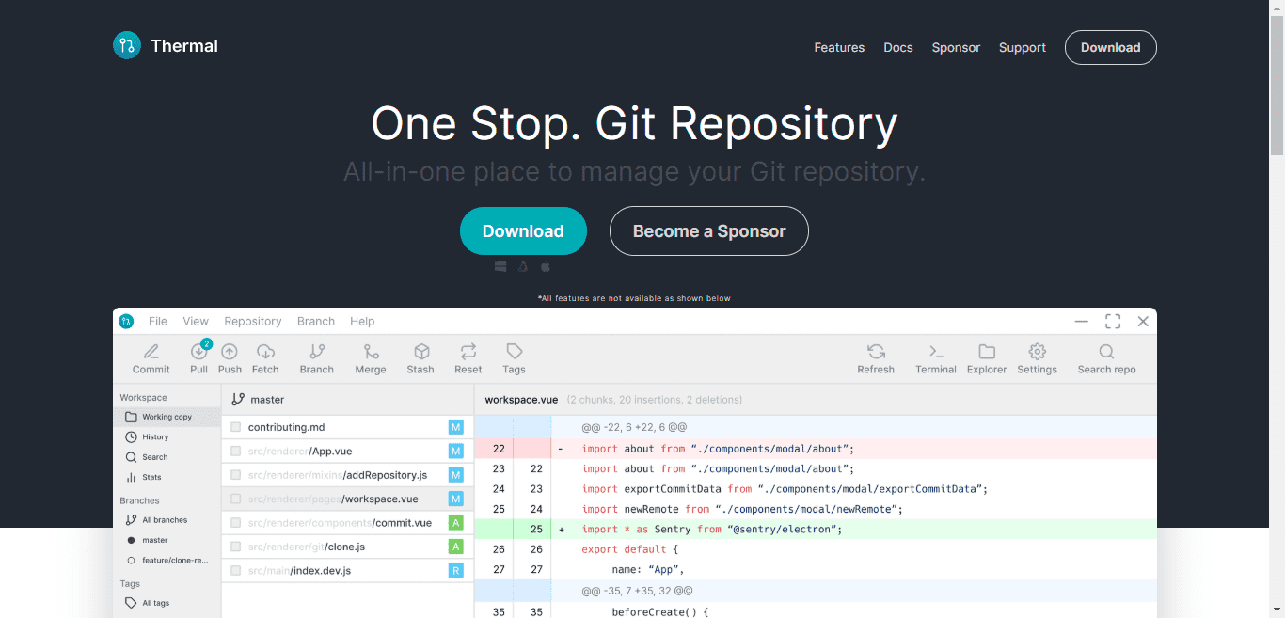
Task: Open the Docs link in navigation
Action: pos(898,47)
